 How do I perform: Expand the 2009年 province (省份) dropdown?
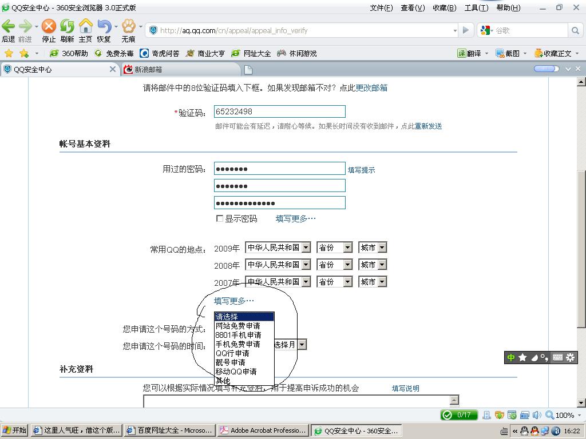coord(347,248)
